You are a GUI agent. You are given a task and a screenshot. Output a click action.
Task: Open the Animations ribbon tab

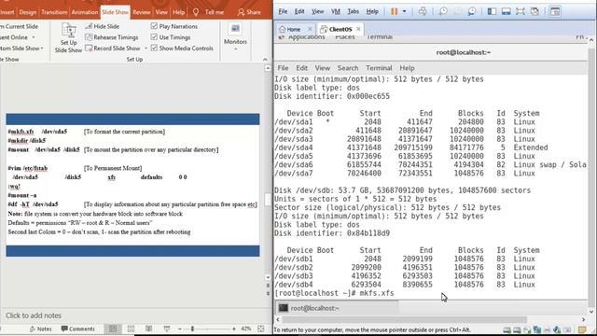85,12
